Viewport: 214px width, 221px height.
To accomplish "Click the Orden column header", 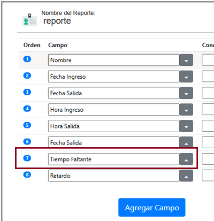I will click(32, 45).
